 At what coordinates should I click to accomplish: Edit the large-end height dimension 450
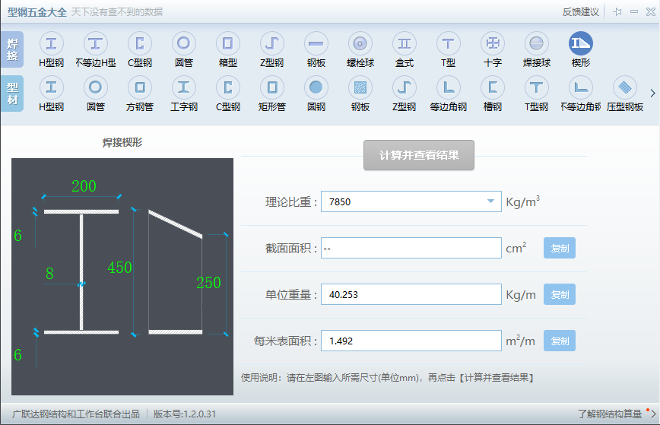tap(119, 268)
